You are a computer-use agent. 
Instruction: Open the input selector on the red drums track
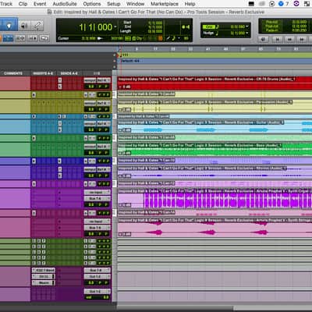pos(90,80)
